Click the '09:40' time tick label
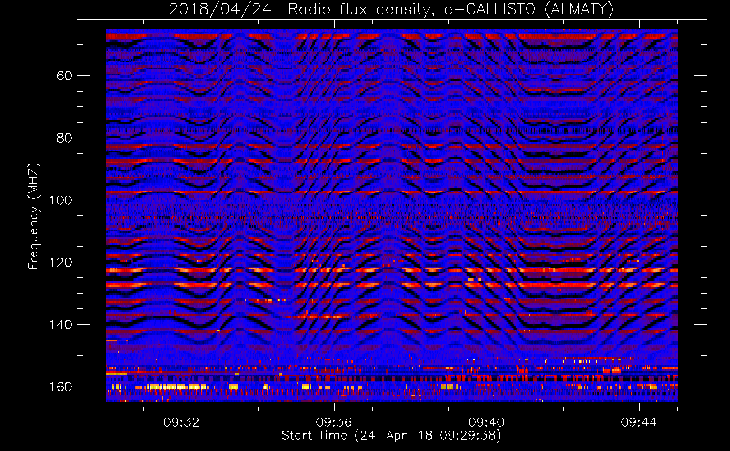 tap(486, 423)
